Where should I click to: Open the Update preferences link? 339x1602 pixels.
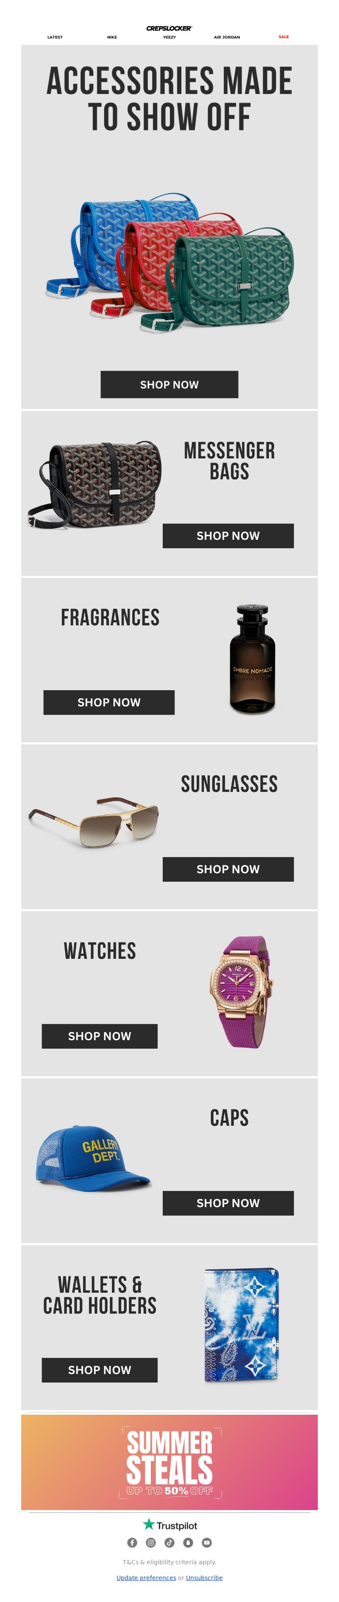point(146,1577)
